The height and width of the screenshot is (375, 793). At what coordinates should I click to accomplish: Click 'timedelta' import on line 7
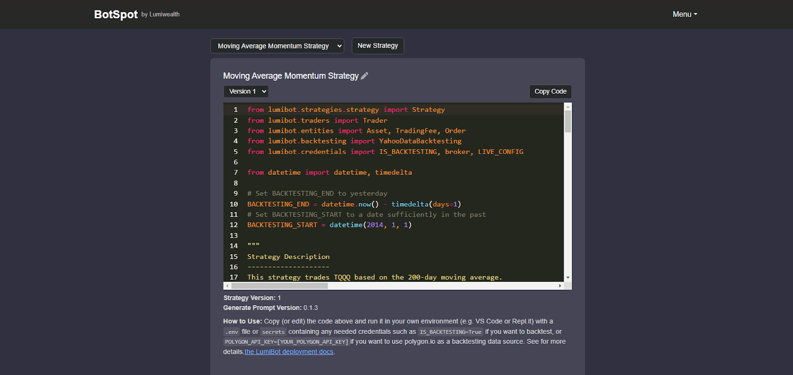[x=394, y=172]
